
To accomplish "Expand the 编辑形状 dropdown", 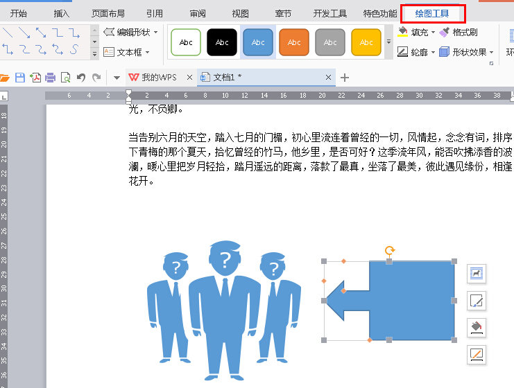I will click(155, 33).
